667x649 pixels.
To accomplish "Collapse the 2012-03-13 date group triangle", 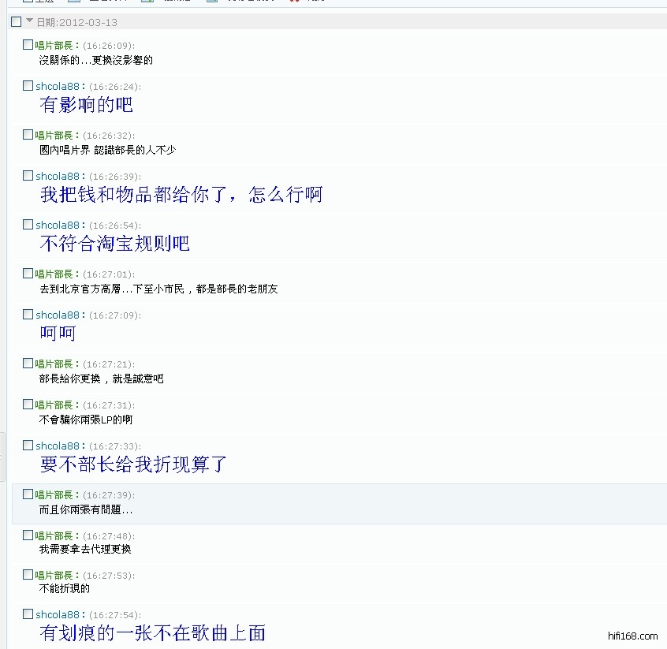I will pos(29,21).
